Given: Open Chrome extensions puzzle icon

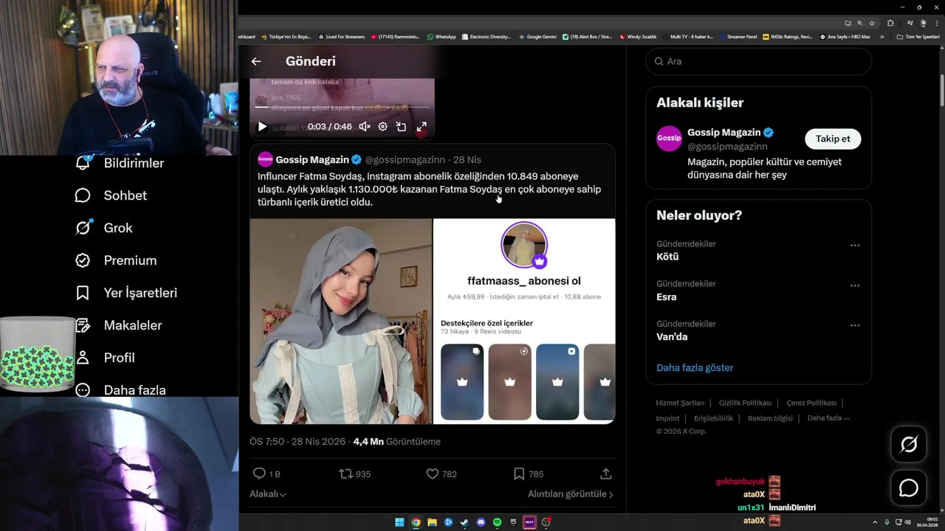Looking at the screenshot, I should pyautogui.click(x=890, y=23).
